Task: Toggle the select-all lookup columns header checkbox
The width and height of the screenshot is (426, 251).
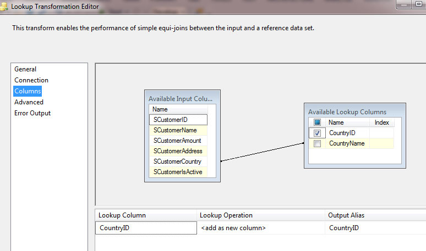Action: pyautogui.click(x=317, y=122)
